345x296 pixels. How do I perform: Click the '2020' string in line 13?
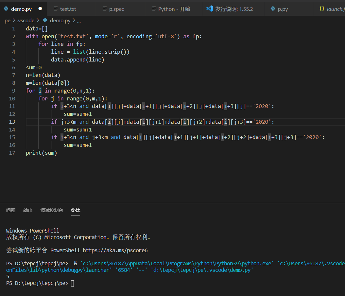click(x=262, y=122)
